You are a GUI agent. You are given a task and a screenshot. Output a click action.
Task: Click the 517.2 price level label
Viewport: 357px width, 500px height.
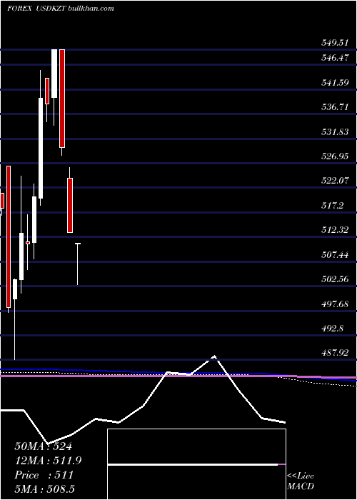[332, 206]
